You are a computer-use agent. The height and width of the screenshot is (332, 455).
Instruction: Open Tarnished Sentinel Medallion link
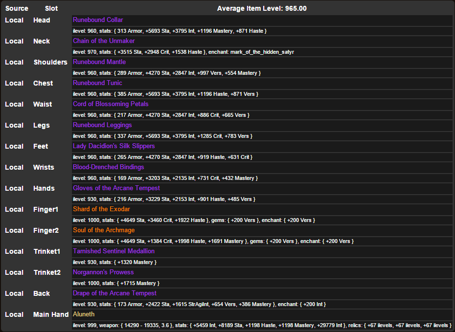(x=114, y=251)
